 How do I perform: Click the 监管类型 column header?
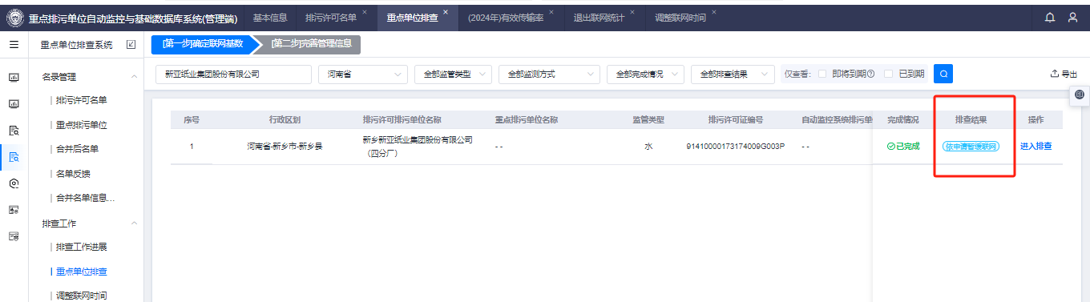(648, 119)
